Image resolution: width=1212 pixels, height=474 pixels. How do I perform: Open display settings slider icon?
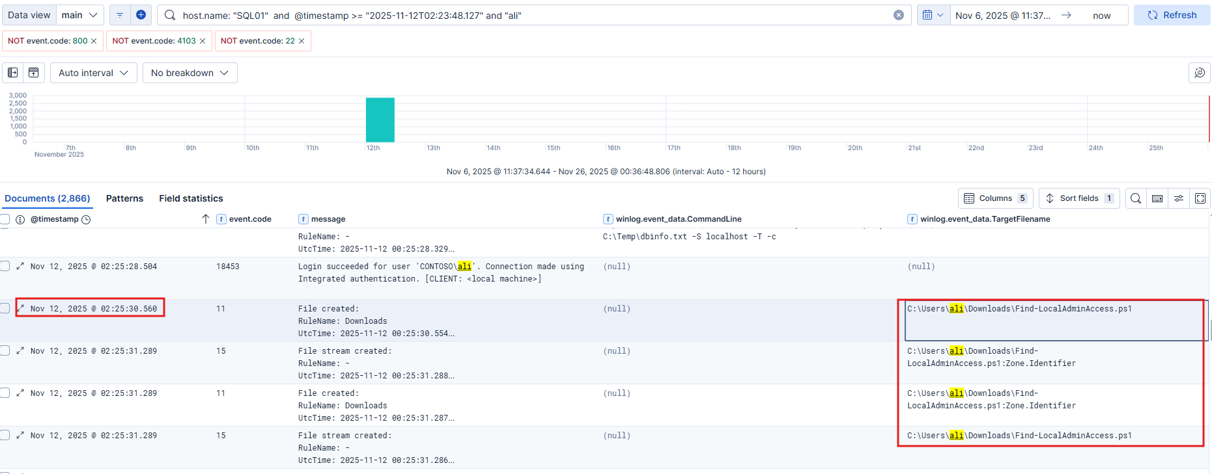click(x=1179, y=198)
